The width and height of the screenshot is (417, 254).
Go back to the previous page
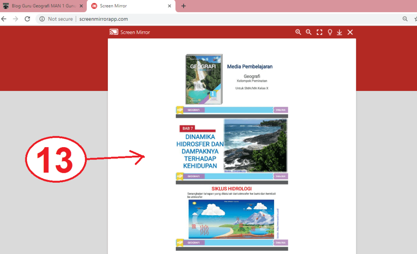[4, 19]
